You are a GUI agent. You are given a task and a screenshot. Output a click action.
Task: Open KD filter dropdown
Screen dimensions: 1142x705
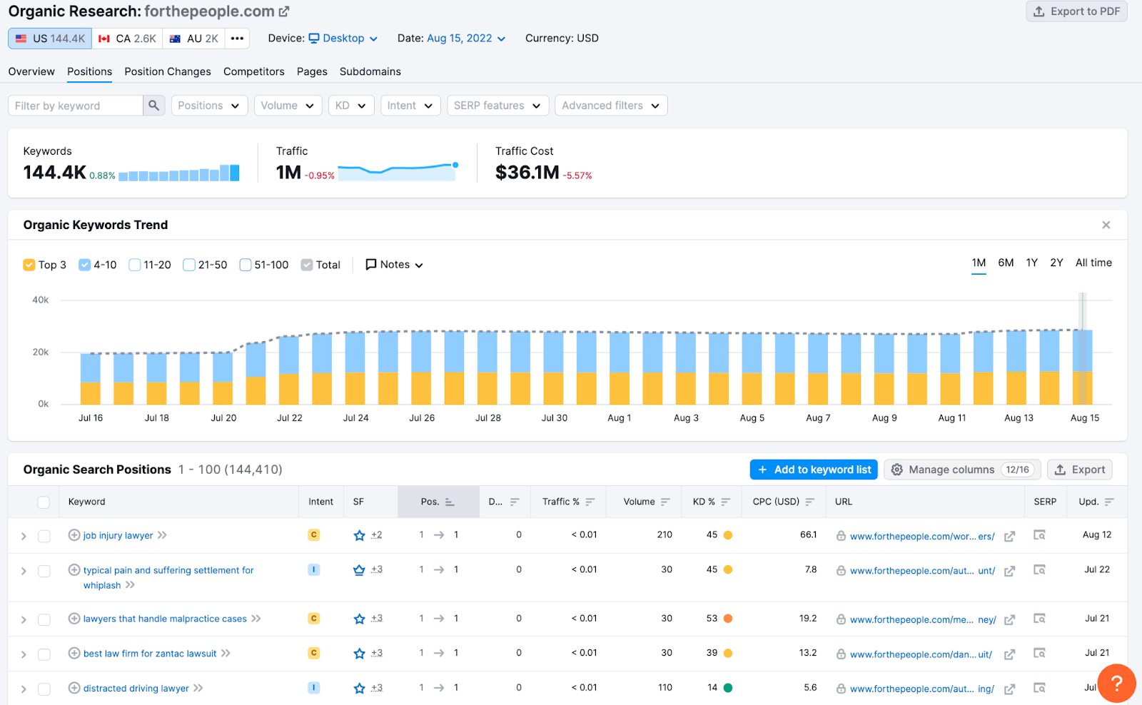tap(351, 106)
